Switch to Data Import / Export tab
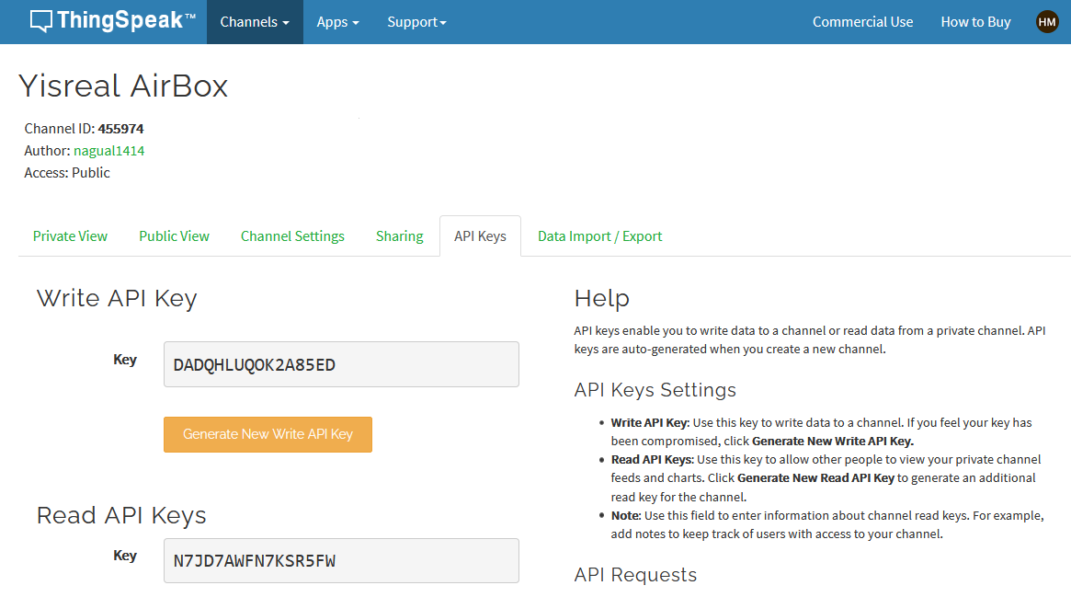The width and height of the screenshot is (1071, 597). [x=599, y=236]
